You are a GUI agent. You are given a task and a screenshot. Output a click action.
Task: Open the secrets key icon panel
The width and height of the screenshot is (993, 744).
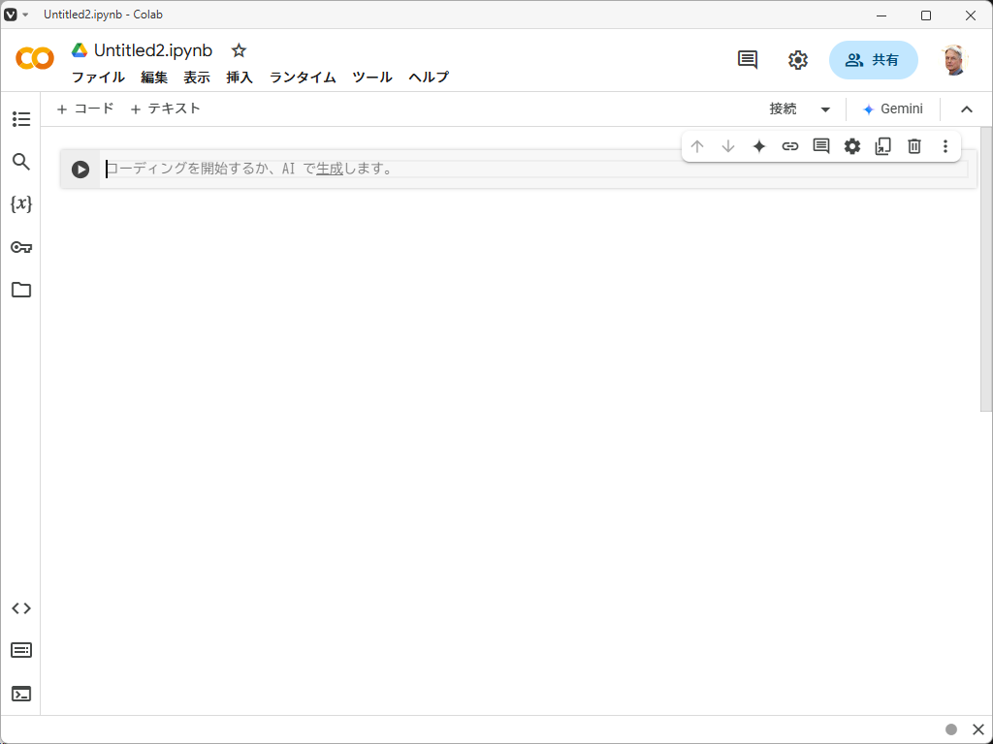point(21,247)
